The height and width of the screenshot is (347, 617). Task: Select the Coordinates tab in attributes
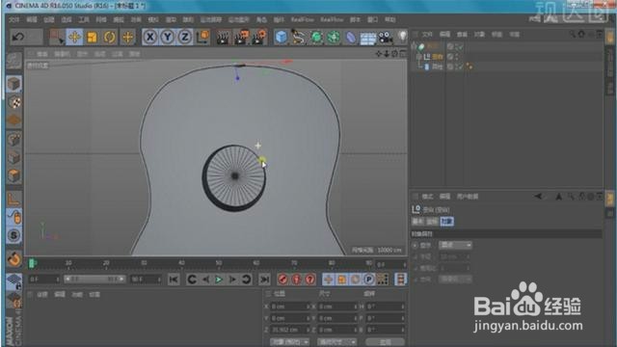pyautogui.click(x=433, y=222)
